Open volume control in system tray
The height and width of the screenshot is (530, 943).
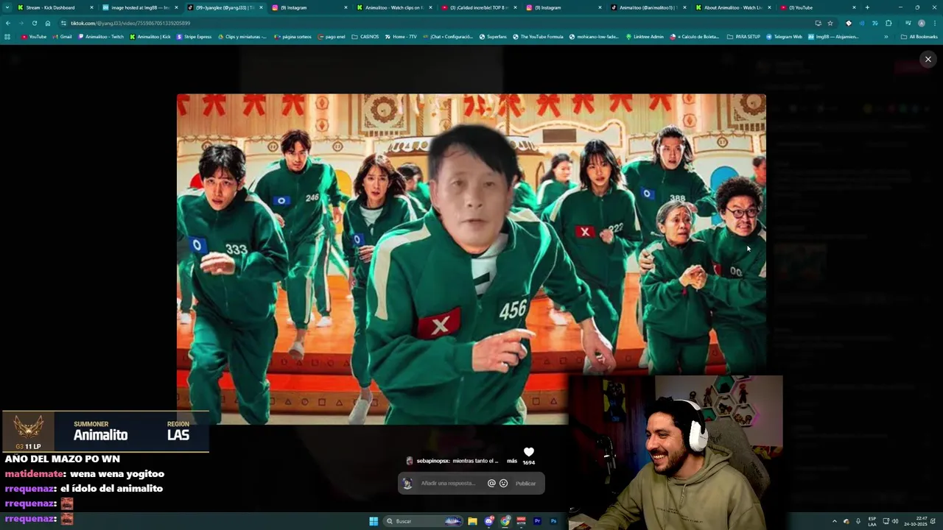(x=895, y=521)
